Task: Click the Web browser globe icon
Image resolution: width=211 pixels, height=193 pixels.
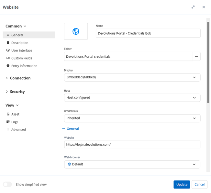Action: 69,164
